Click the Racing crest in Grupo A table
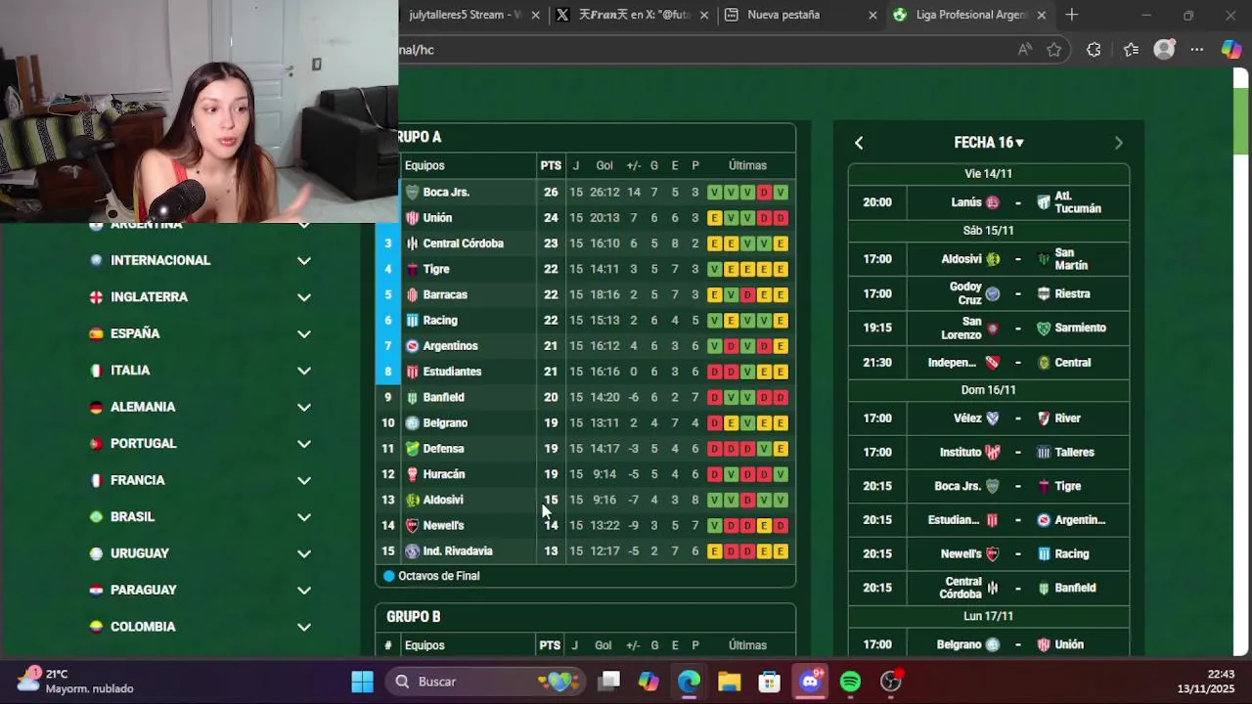The height and width of the screenshot is (704, 1252). tap(412, 320)
